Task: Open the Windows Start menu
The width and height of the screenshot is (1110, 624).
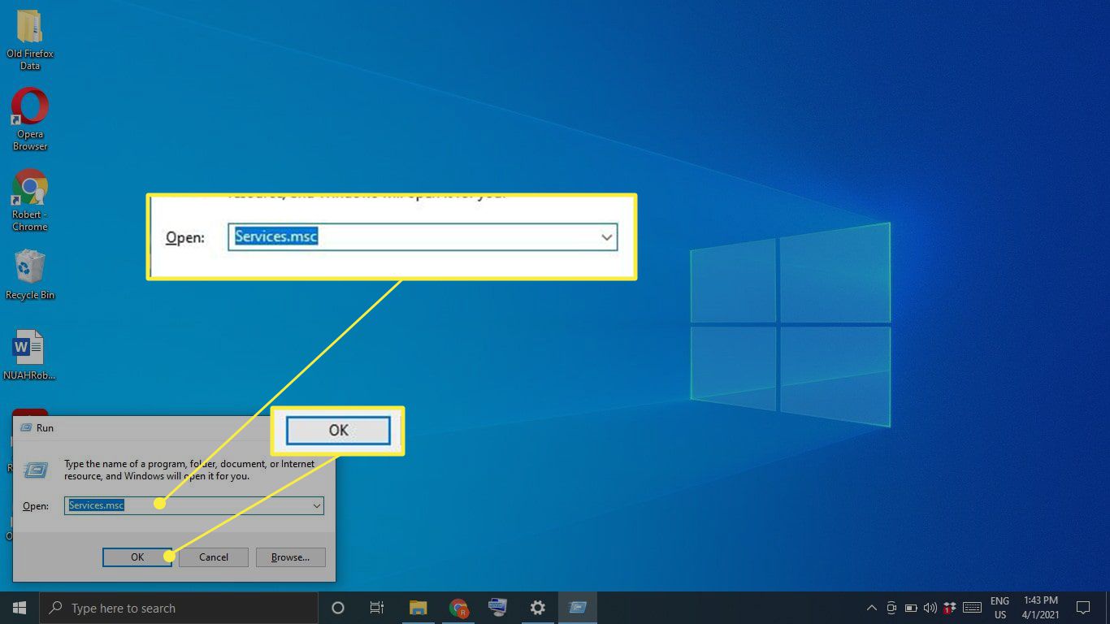Action: tap(19, 608)
